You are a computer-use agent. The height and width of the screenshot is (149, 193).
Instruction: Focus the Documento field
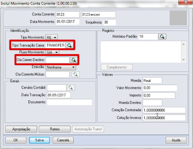pyautogui.click(x=69, y=102)
